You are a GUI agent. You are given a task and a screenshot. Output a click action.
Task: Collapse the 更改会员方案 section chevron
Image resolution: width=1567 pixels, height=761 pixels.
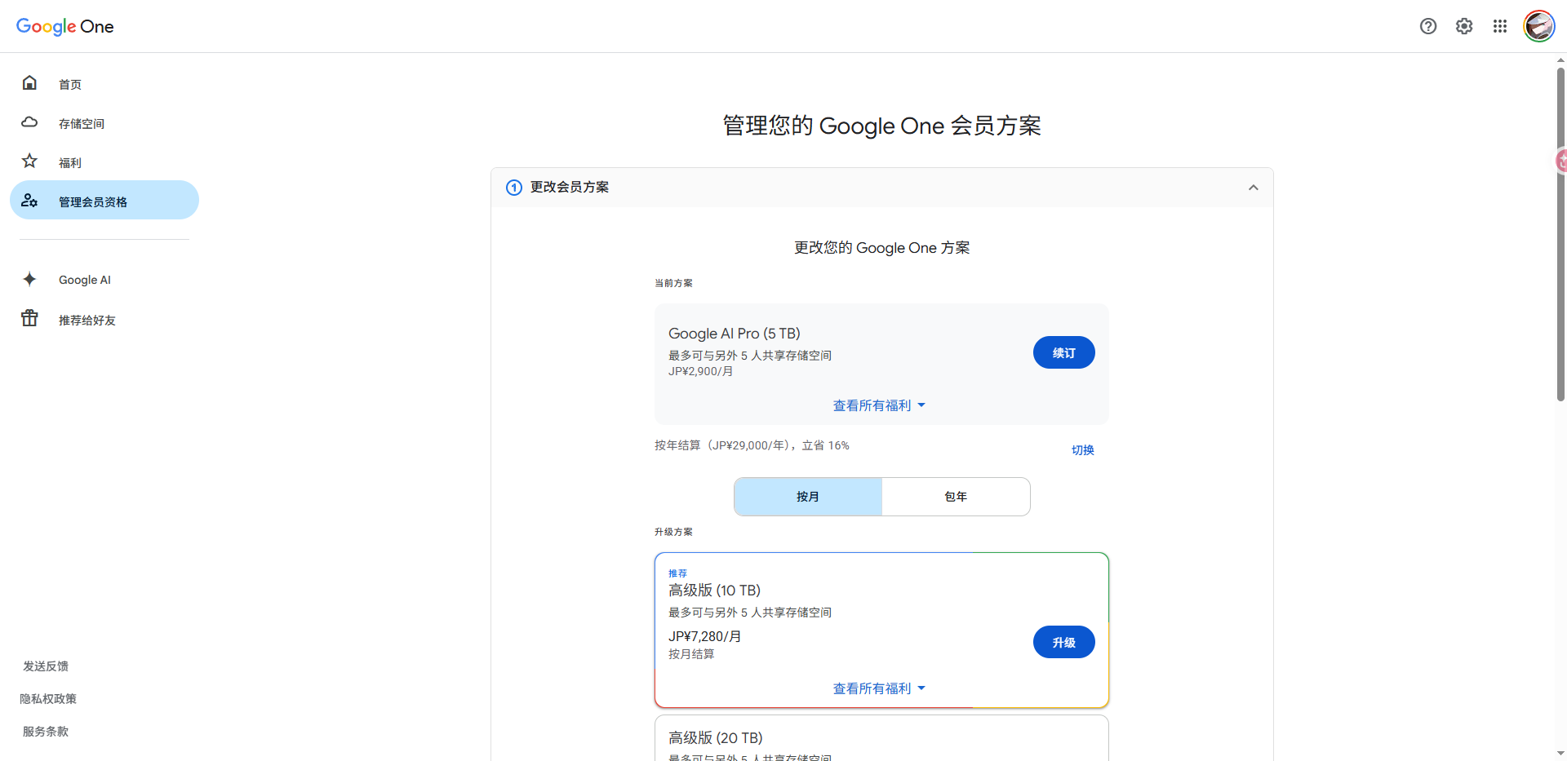coord(1254,188)
